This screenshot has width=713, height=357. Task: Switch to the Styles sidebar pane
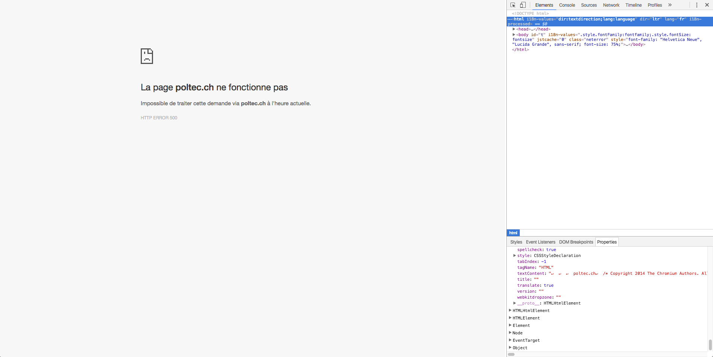[516, 242]
